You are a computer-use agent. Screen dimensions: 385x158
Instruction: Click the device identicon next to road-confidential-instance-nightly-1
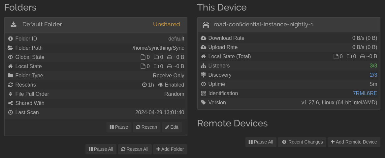(x=206, y=24)
